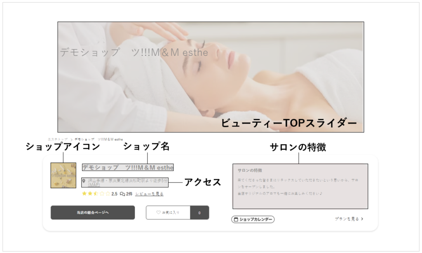The image size is (422, 253).
Task: Click the サロンの特徴 description box
Action: pos(300,186)
